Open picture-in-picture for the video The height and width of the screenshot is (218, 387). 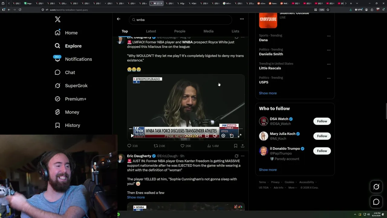(x=232, y=136)
